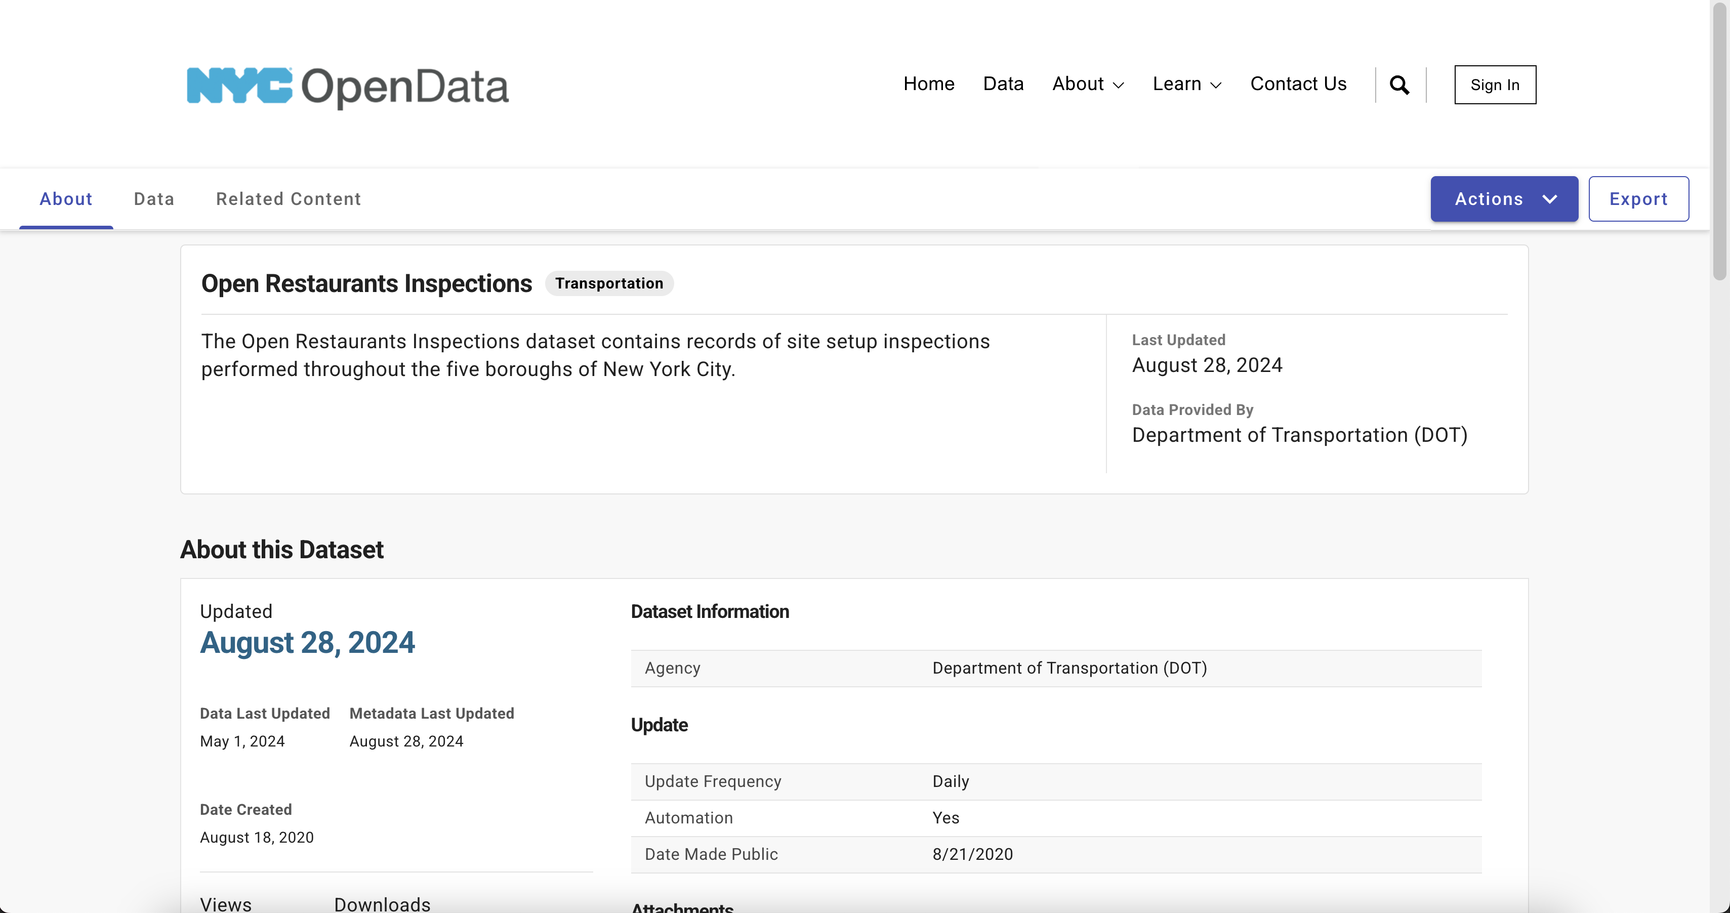The height and width of the screenshot is (913, 1730).
Task: Click the chevron next to Learn
Action: [x=1216, y=85]
